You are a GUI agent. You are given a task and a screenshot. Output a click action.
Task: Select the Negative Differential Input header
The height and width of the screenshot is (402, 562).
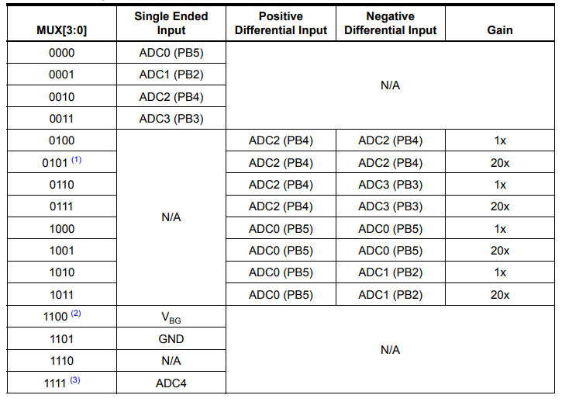(x=391, y=23)
